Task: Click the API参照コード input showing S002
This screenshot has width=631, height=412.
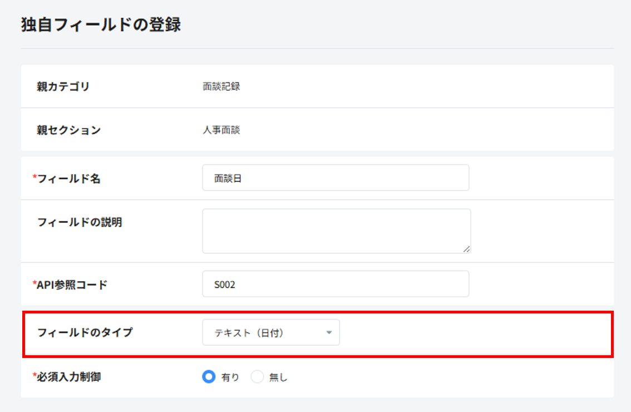Action: tap(335, 284)
